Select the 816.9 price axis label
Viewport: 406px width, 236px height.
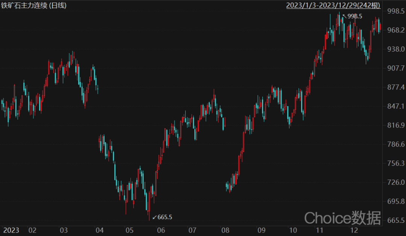396,125
